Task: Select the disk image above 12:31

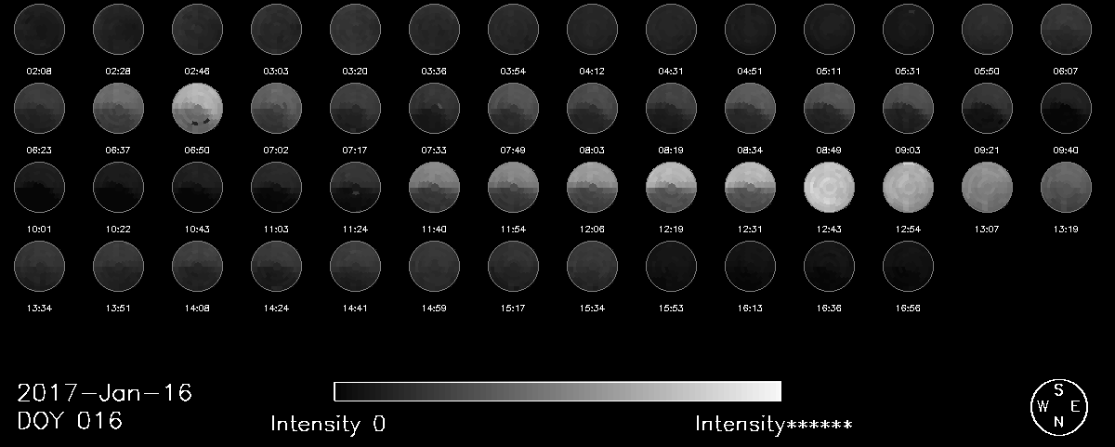Action: click(750, 188)
